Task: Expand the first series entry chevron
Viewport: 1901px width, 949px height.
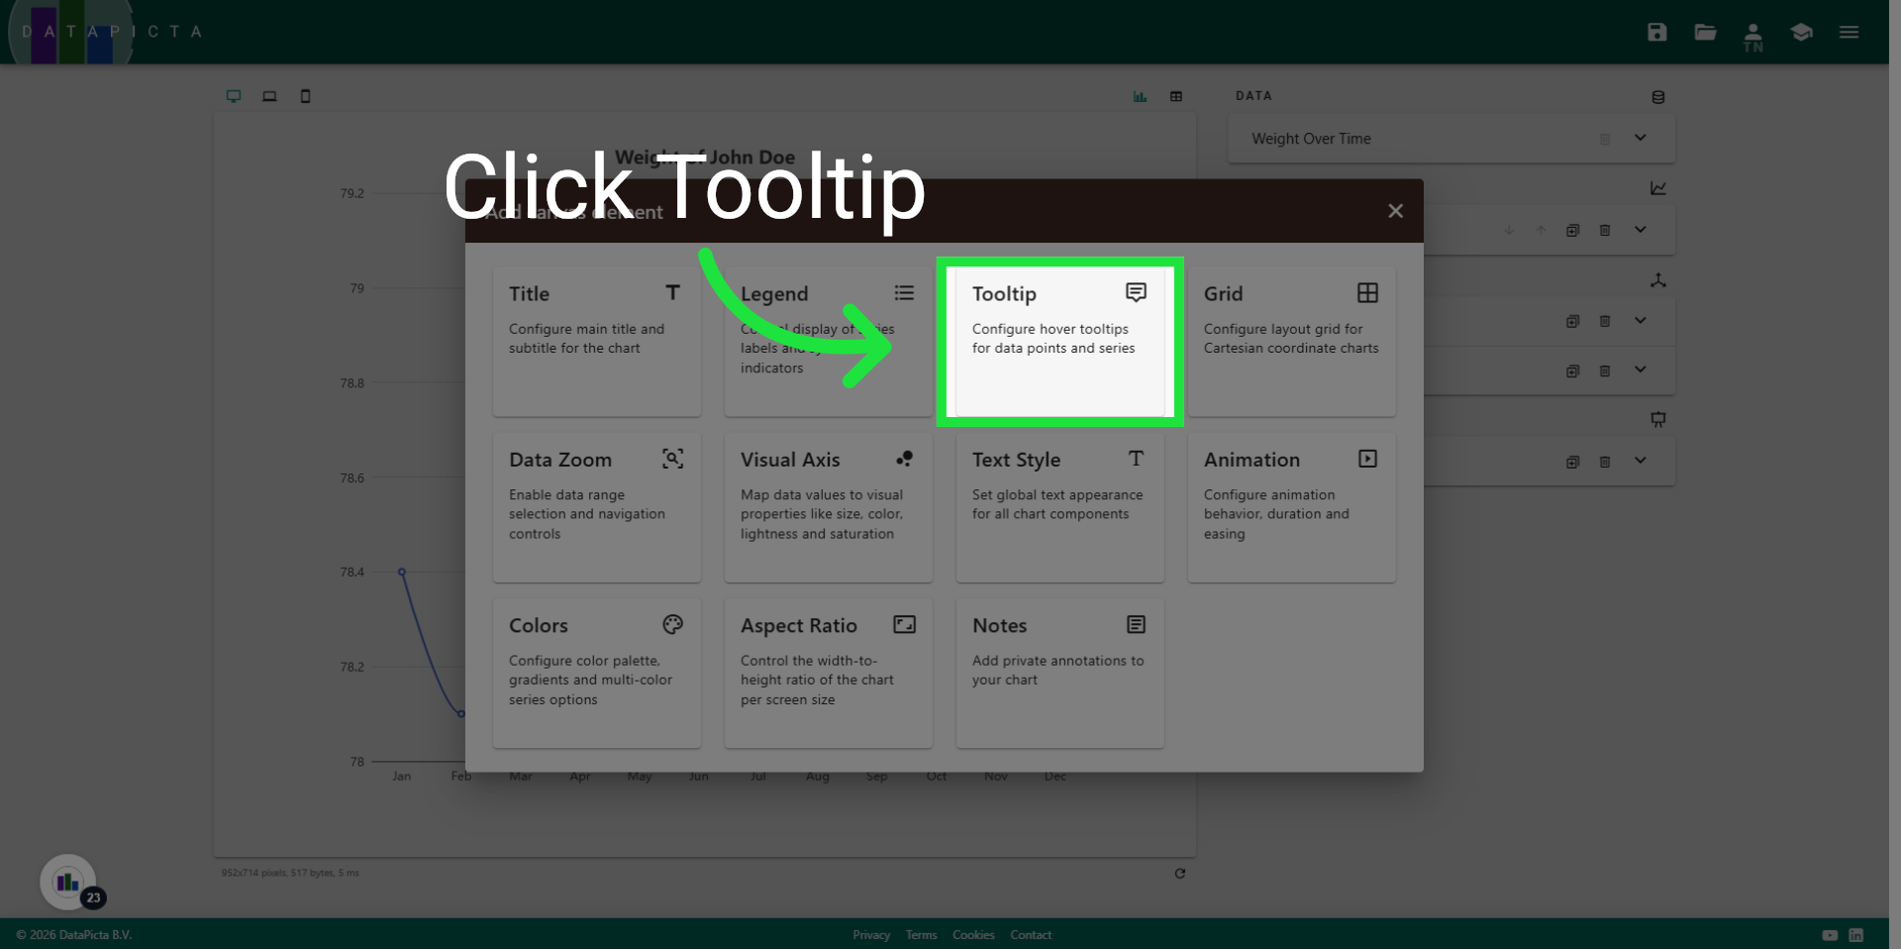Action: [1641, 230]
